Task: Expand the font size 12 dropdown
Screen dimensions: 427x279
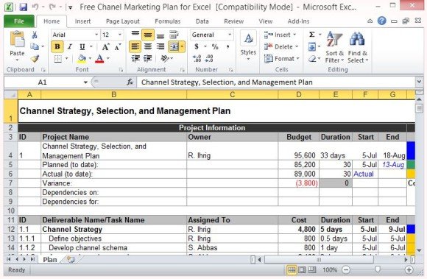Action: pos(112,35)
